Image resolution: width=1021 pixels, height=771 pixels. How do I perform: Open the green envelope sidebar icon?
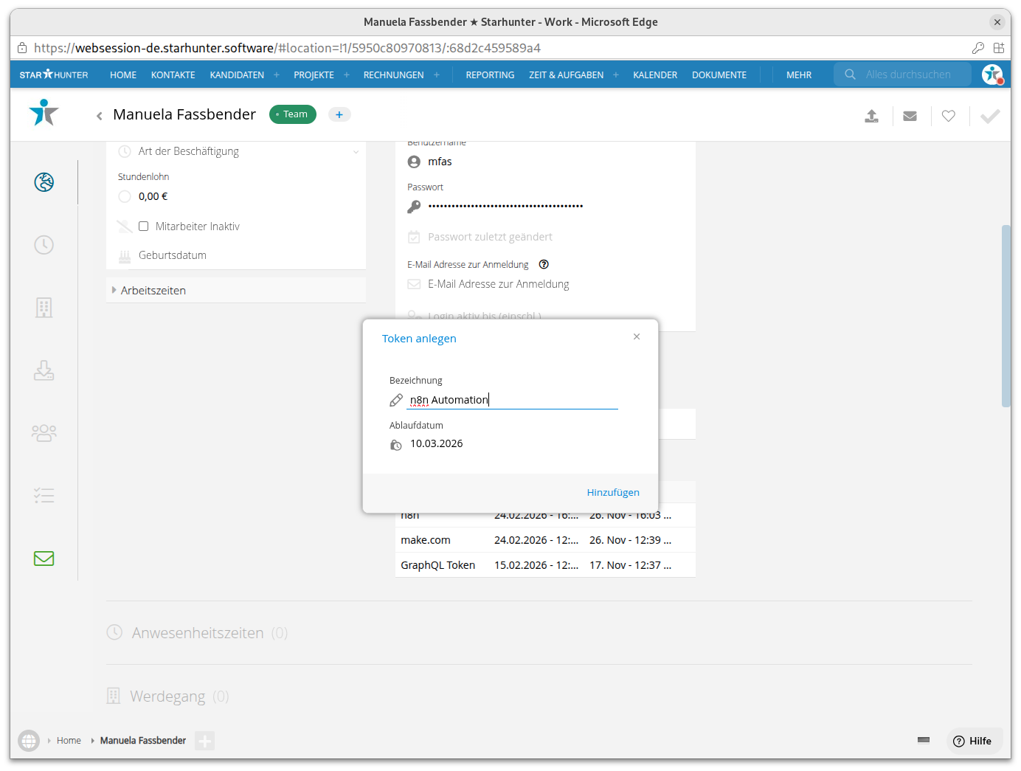44,559
